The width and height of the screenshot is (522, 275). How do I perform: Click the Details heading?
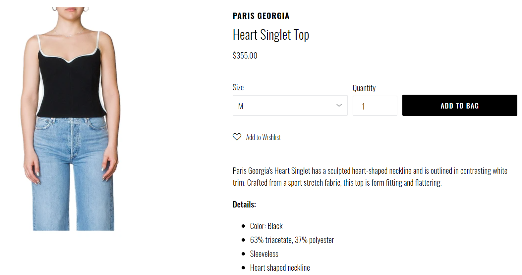244,205
